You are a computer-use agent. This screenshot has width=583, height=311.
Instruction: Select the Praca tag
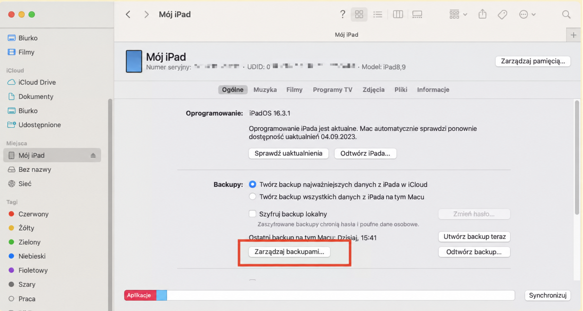(22, 299)
